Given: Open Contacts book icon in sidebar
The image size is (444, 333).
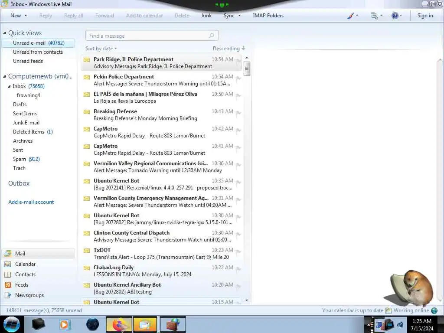Looking at the screenshot, I should click(x=8, y=274).
